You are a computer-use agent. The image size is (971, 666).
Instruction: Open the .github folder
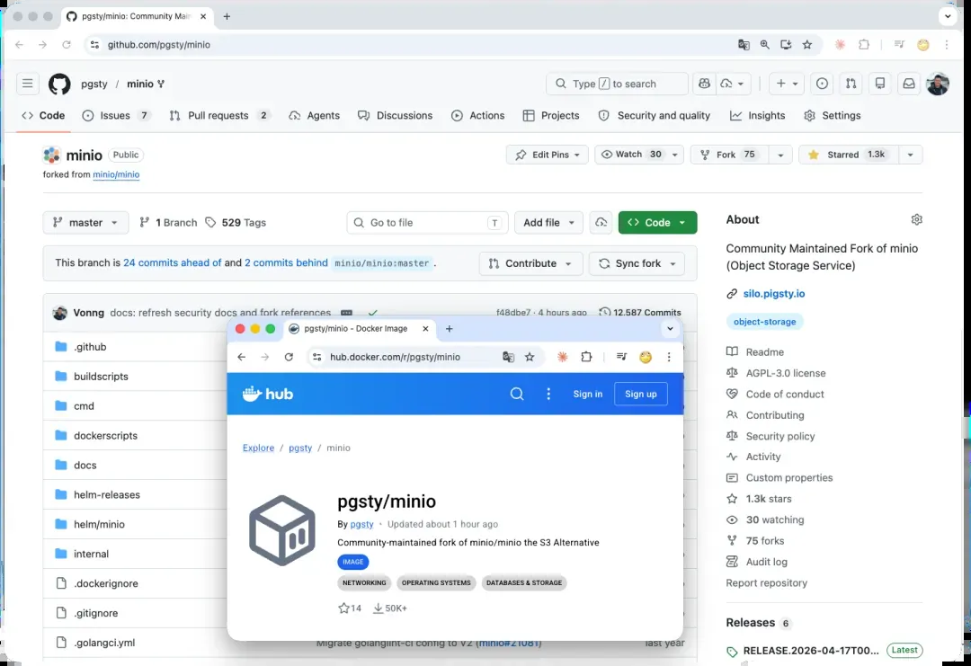click(x=90, y=347)
